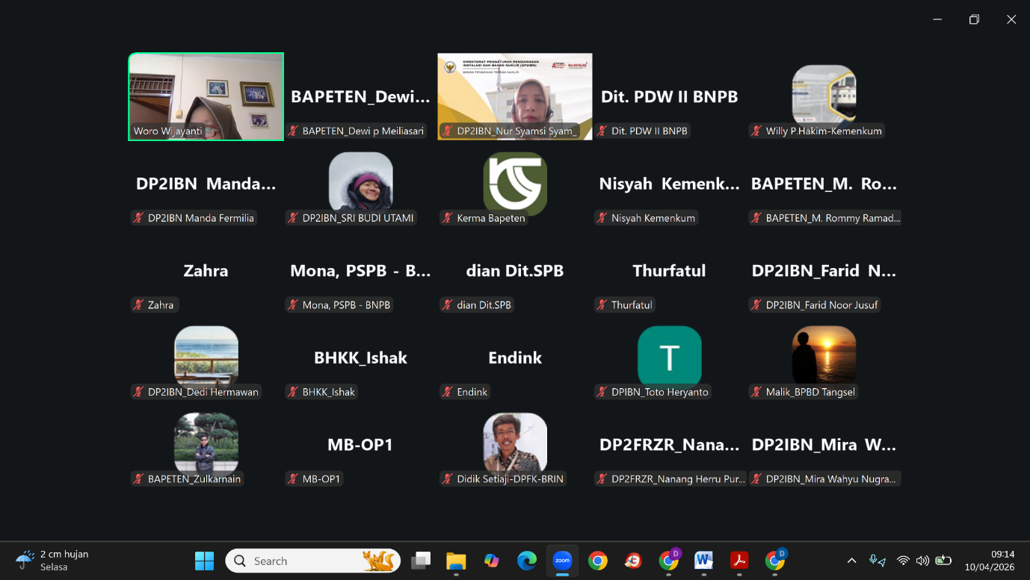1030x580 pixels.
Task: Open the Word icon in the taskbar
Action: click(x=703, y=561)
